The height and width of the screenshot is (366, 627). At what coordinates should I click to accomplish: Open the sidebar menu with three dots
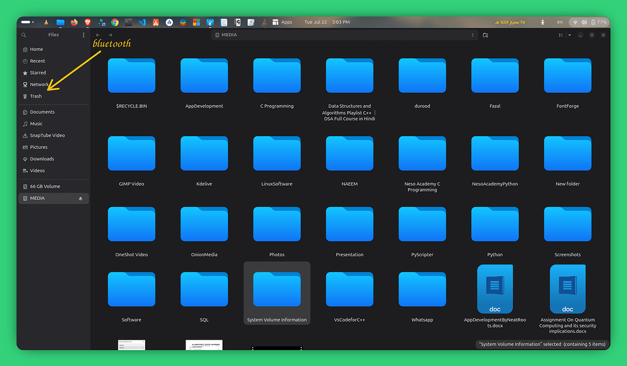(x=83, y=35)
